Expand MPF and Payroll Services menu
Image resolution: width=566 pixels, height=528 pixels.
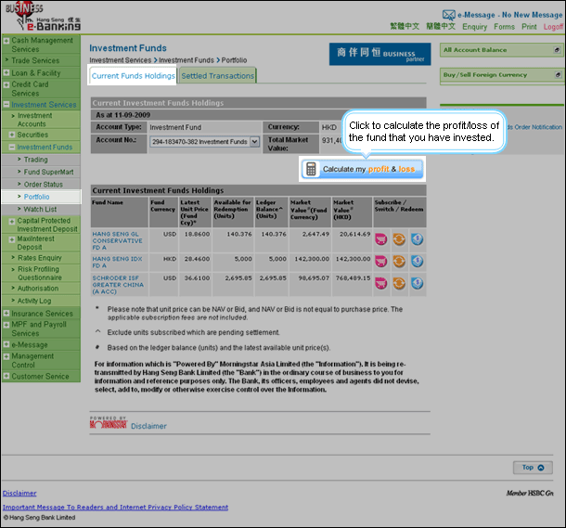pos(6,325)
